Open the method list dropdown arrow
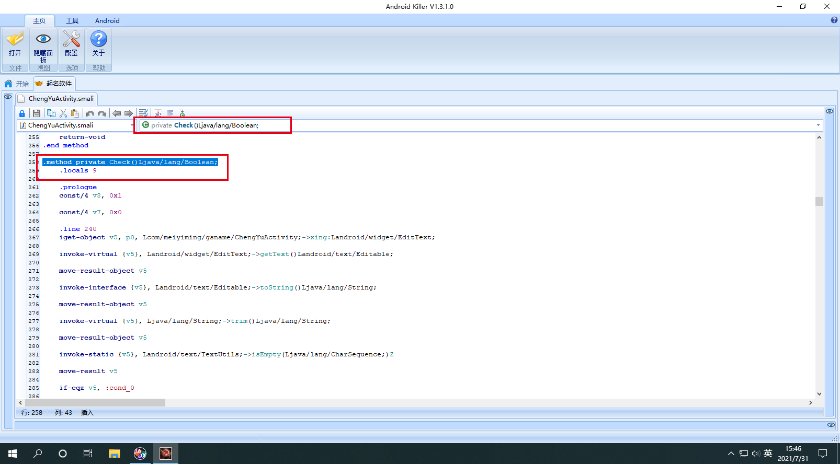 [818, 125]
